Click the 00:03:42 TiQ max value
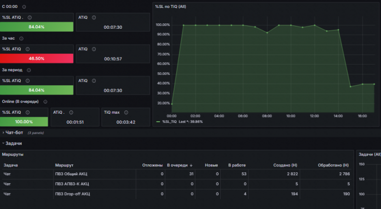This screenshot has width=381, height=209. [126, 122]
